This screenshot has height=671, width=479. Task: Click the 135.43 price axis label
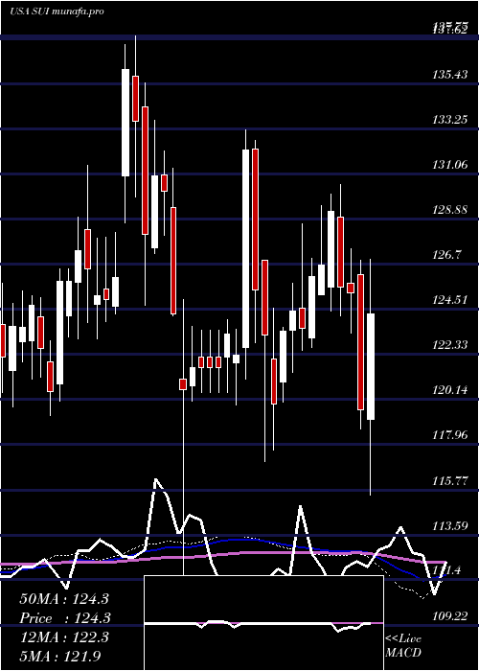(x=449, y=75)
